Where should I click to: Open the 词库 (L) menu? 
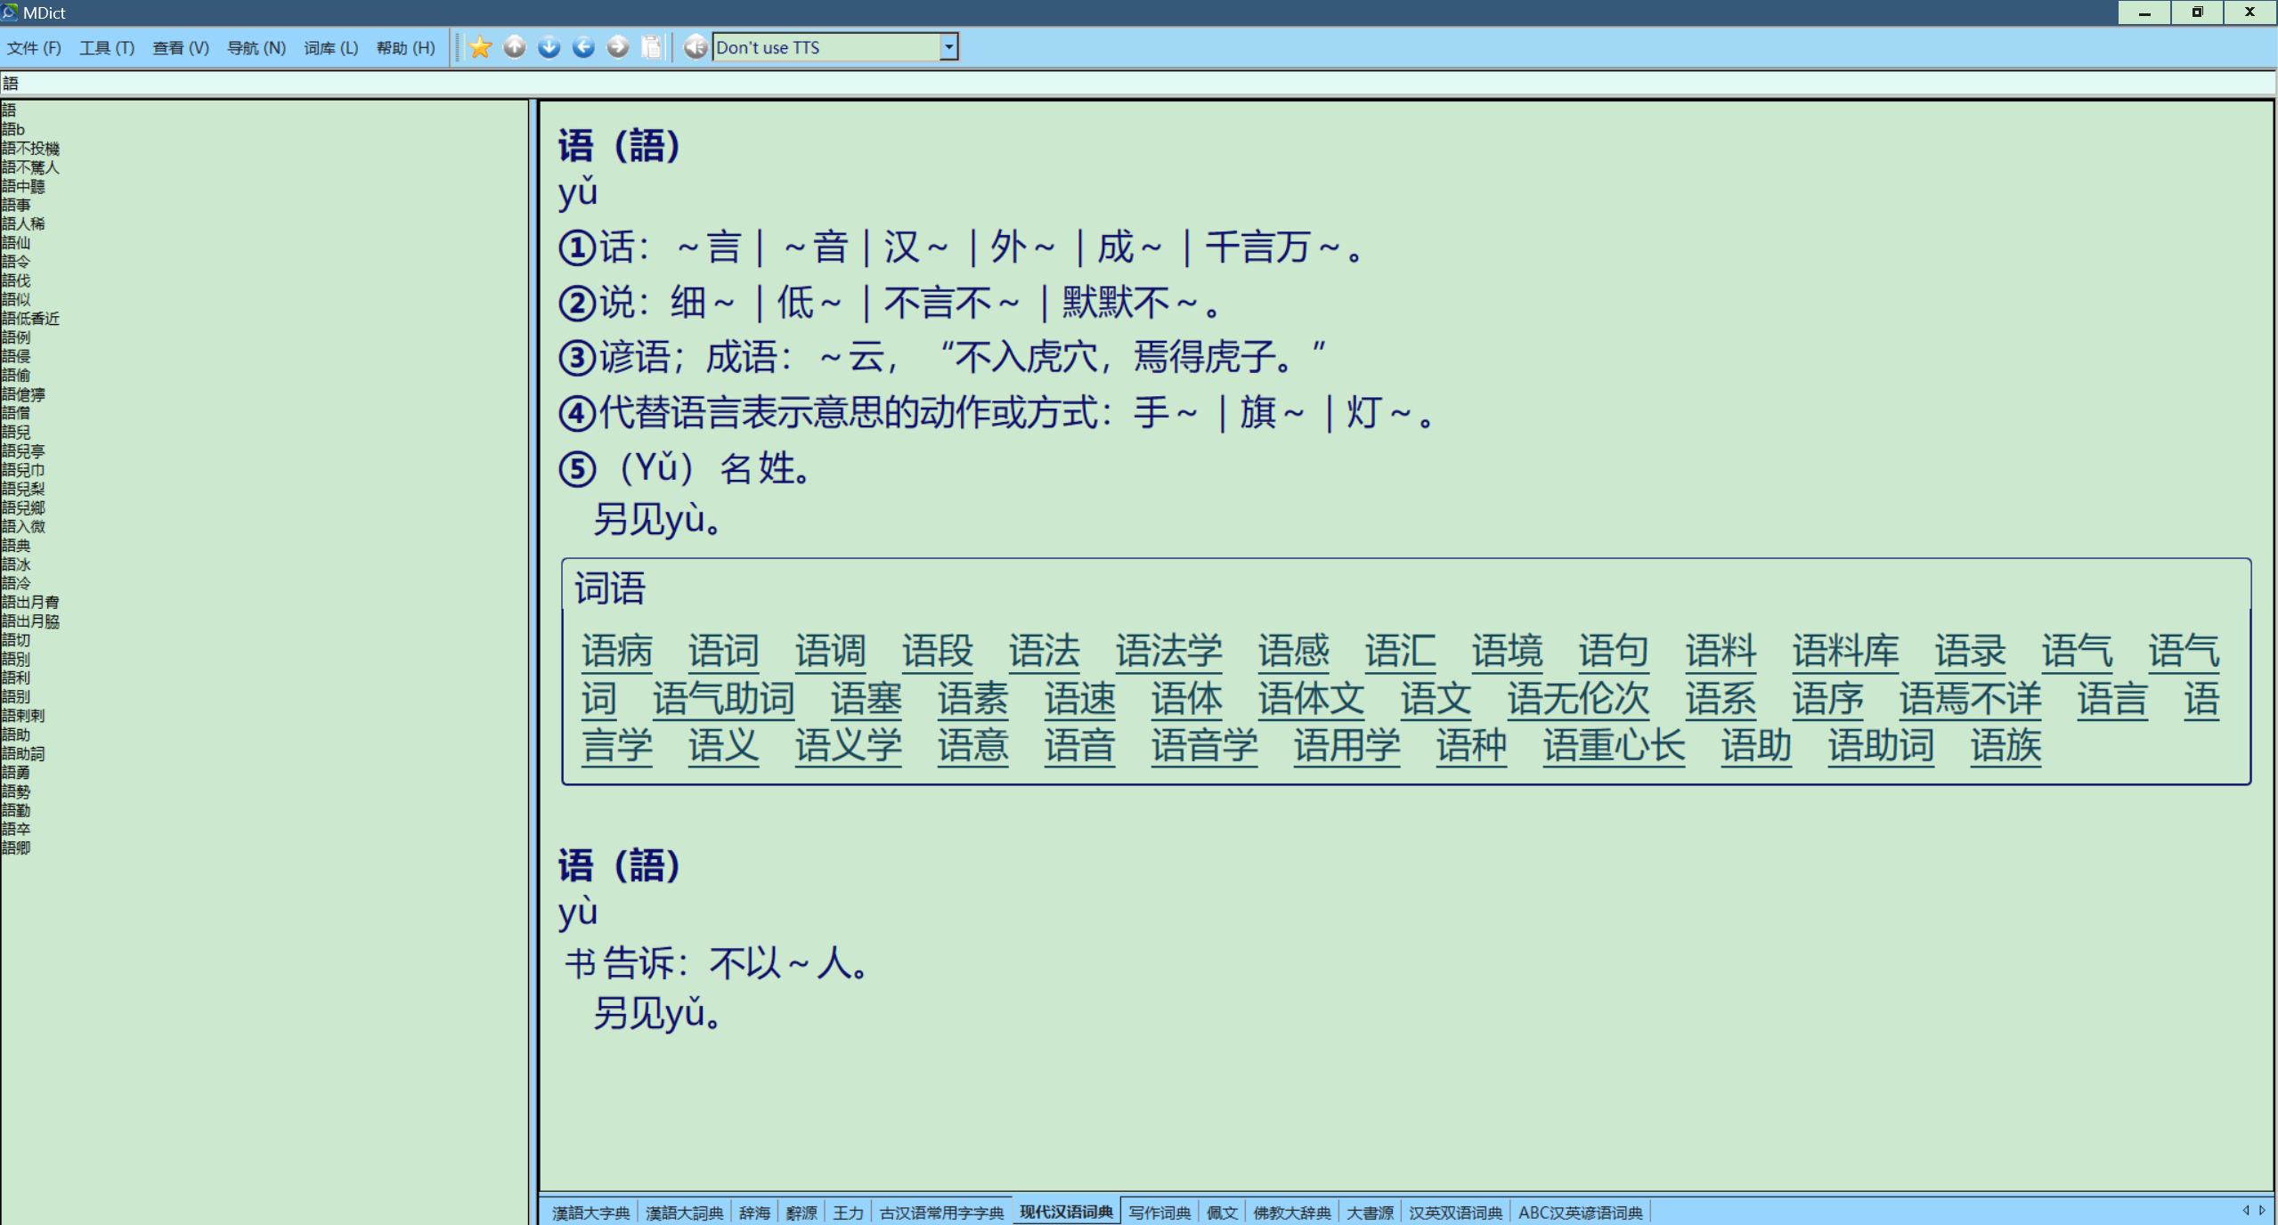330,48
